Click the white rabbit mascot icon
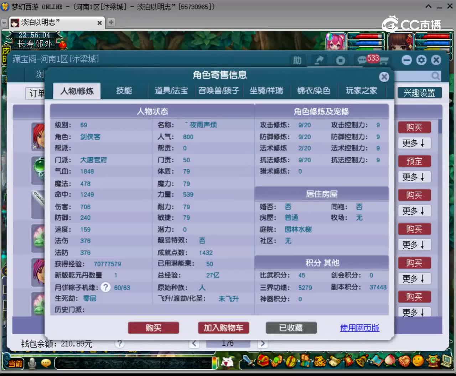The height and width of the screenshot is (376, 456). 227,362
